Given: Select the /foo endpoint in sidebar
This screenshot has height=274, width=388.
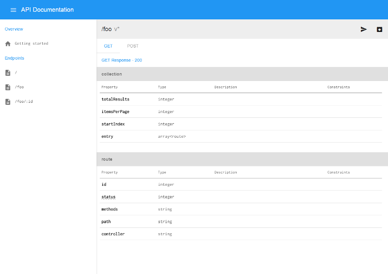Looking at the screenshot, I should tap(19, 87).
